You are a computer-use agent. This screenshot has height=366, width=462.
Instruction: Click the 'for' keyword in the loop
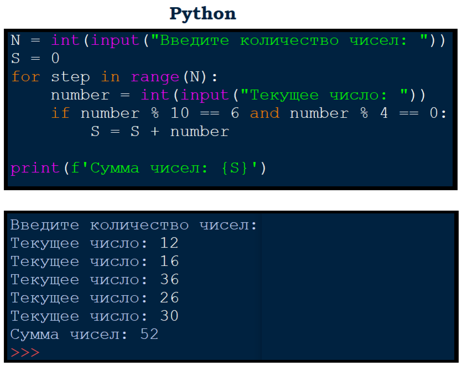(x=25, y=77)
